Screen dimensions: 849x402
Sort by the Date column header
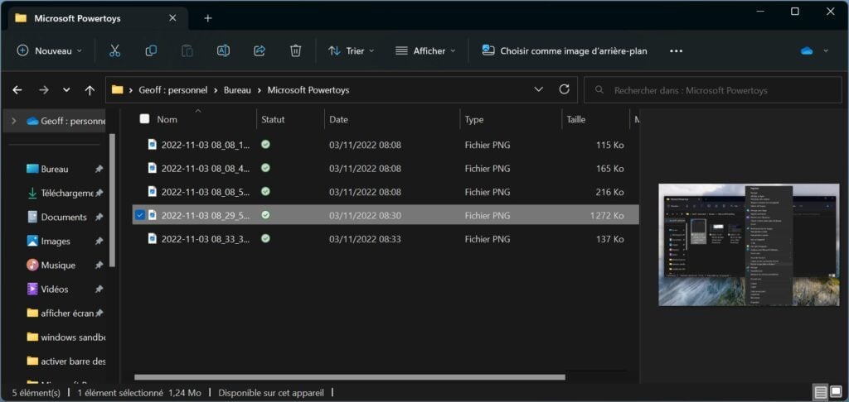pyautogui.click(x=338, y=119)
